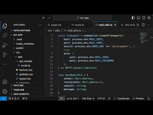The width and height of the screenshot is (153, 115).
Task: Click 'SendEmailDto' type name in code
Action: click(x=74, y=75)
